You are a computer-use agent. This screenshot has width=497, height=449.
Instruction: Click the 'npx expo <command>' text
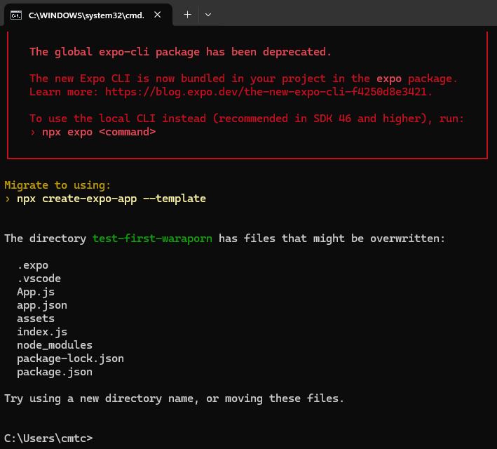(98, 132)
